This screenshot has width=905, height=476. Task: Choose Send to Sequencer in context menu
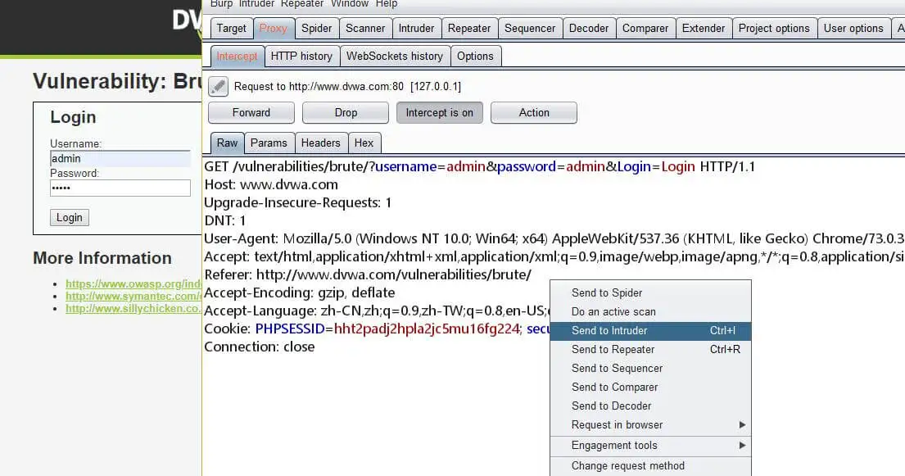coord(650,369)
